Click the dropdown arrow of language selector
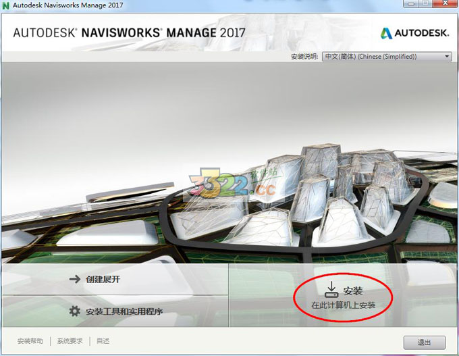Image resolution: width=459 pixels, height=356 pixels. click(447, 56)
